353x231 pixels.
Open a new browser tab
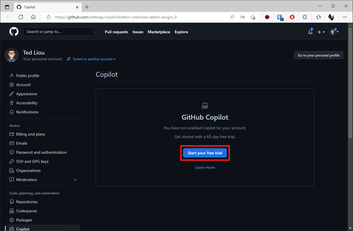[87, 7]
